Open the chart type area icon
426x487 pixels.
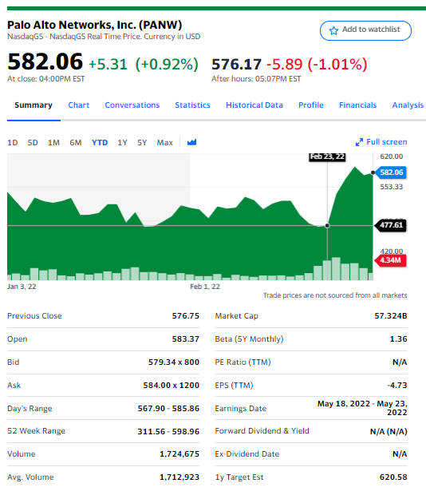click(191, 142)
